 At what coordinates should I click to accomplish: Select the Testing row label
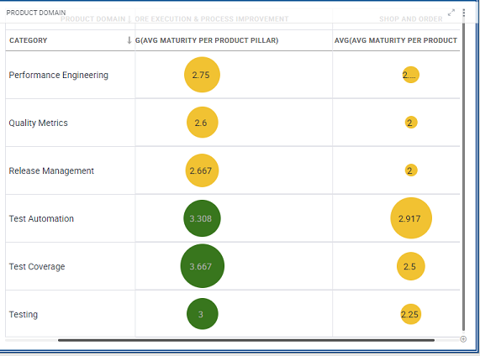(x=24, y=314)
